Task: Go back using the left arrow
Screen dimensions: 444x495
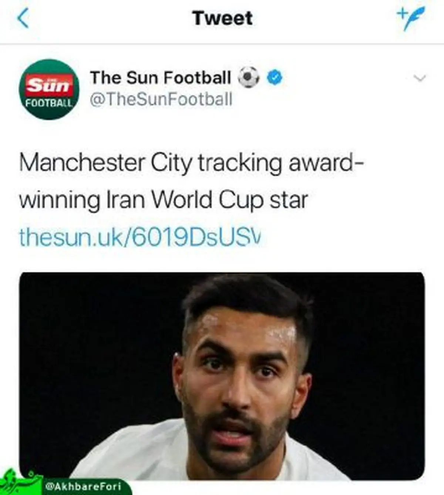Action: point(23,19)
